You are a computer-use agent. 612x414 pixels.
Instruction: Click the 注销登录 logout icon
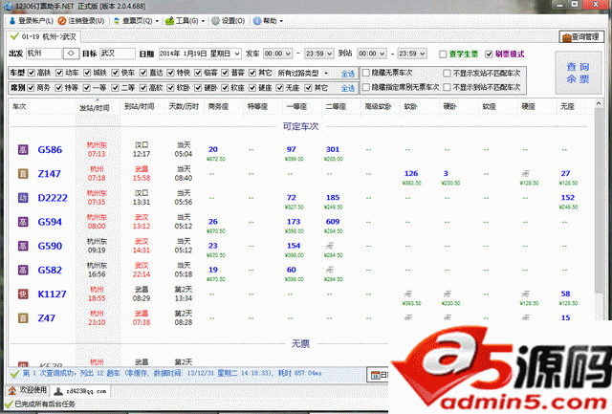[62, 21]
